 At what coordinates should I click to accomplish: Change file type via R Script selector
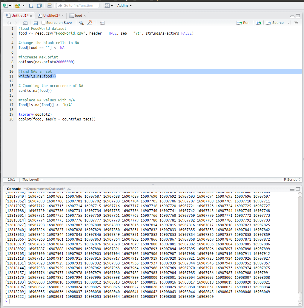point(292,179)
